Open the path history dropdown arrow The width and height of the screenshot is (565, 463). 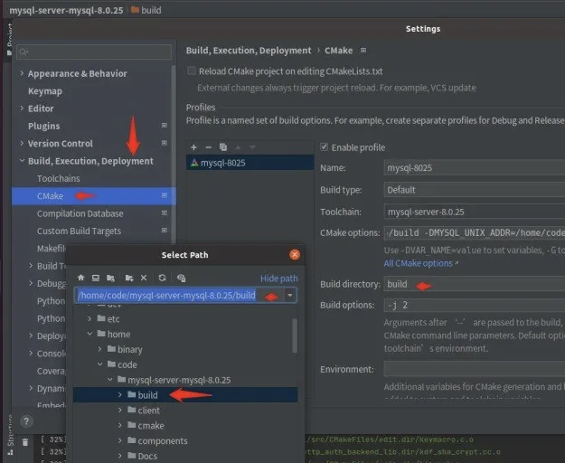tap(289, 295)
